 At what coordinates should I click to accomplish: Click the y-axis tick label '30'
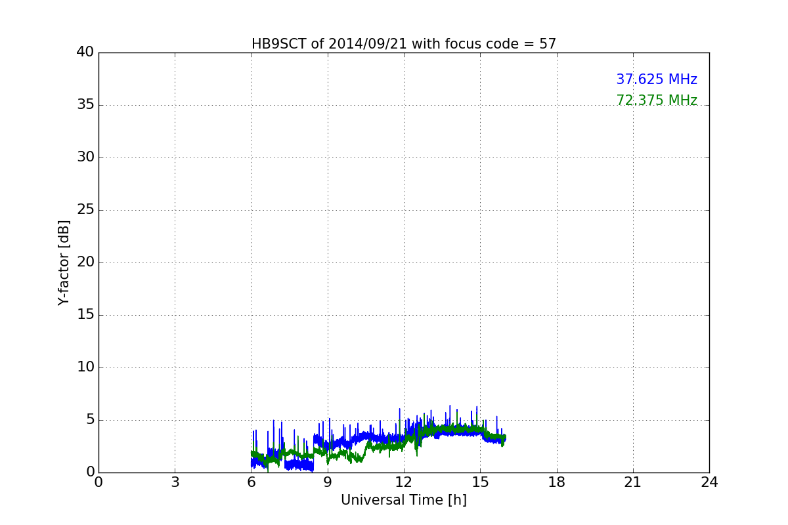coord(85,157)
